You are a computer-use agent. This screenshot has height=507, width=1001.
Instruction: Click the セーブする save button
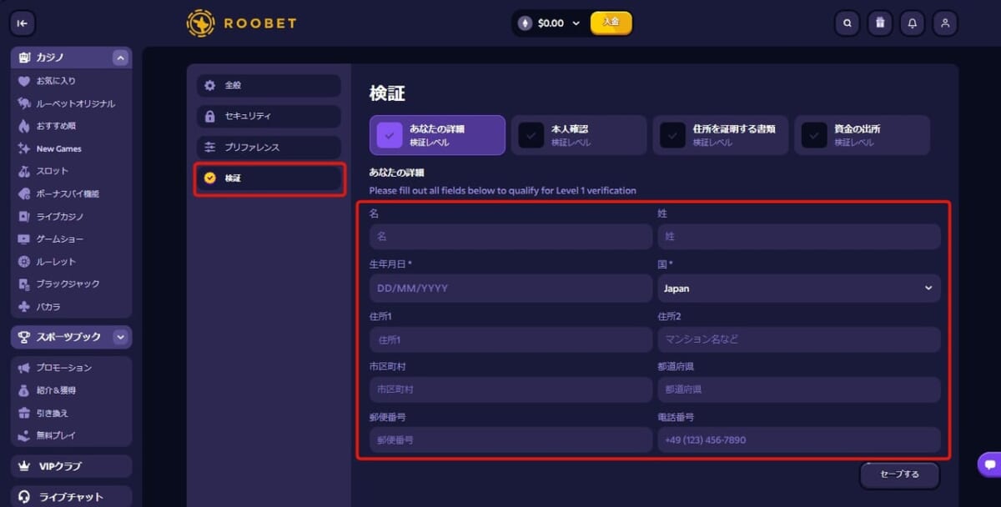tap(899, 474)
